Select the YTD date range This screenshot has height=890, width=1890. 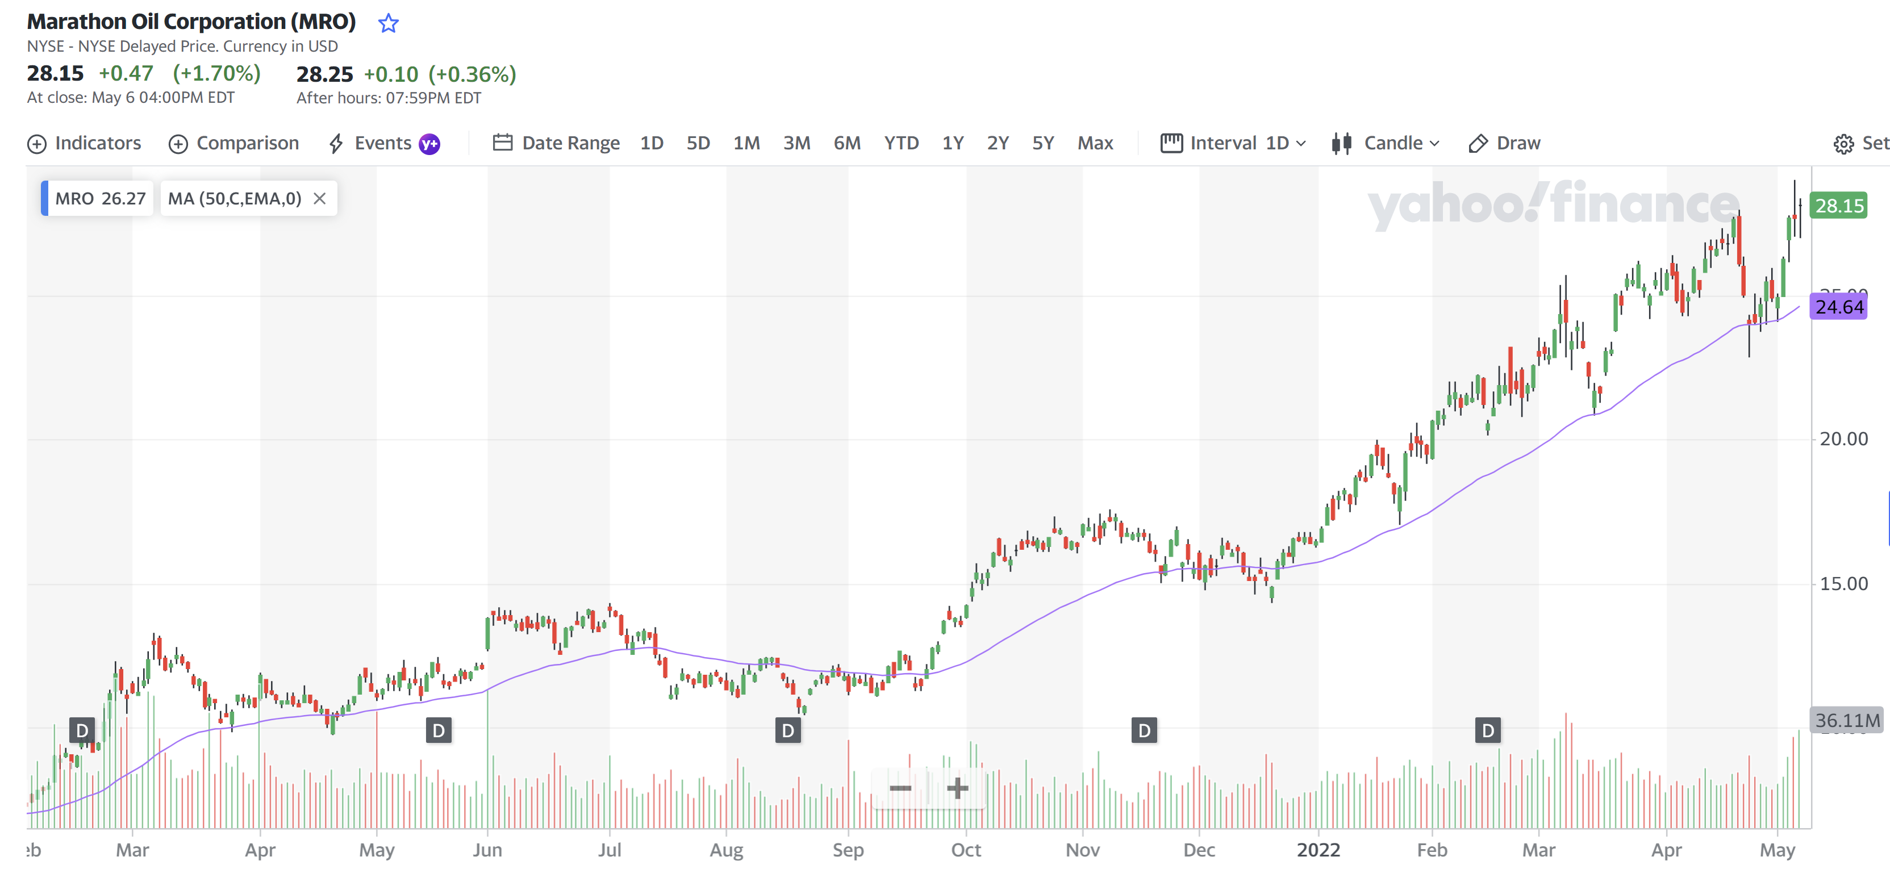901,143
